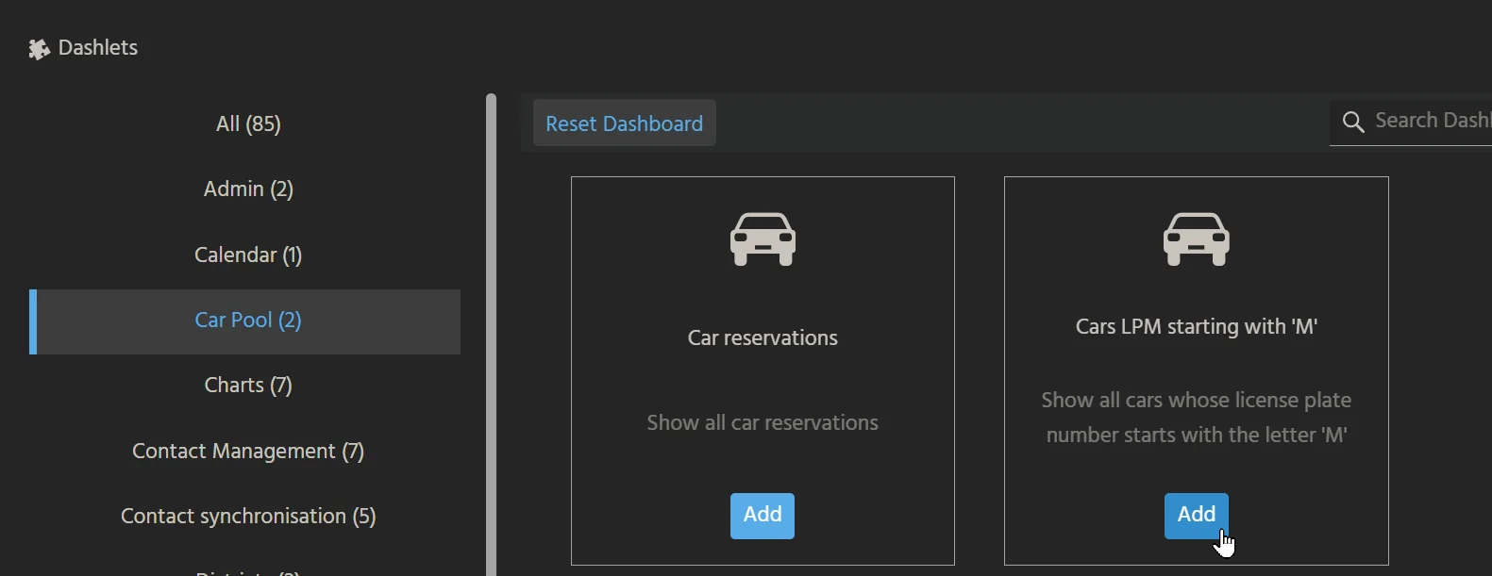This screenshot has height=576, width=1492.
Task: Add the Cars LPM starting with 'M' dashlet
Action: 1197,516
